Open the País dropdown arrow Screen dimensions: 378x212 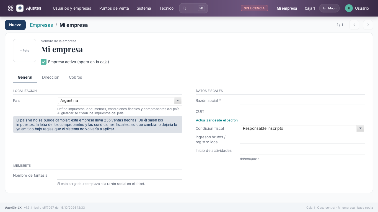pyautogui.click(x=178, y=100)
